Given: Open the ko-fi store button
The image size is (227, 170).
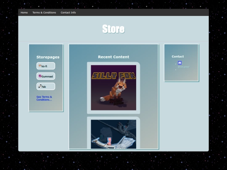Looking at the screenshot, I should pos(46,66).
